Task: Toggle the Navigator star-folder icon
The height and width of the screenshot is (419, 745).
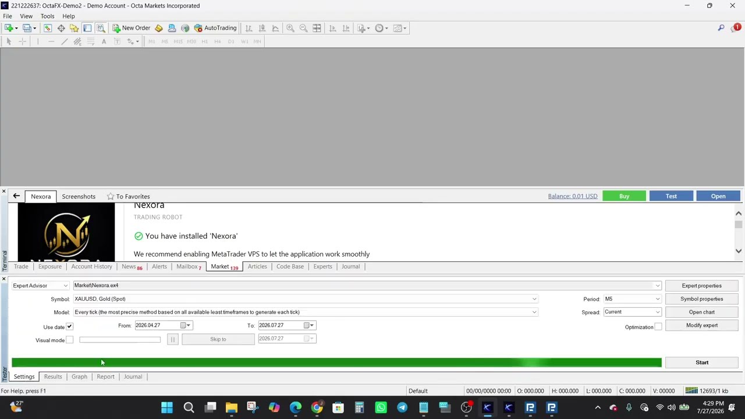Action: (74, 28)
